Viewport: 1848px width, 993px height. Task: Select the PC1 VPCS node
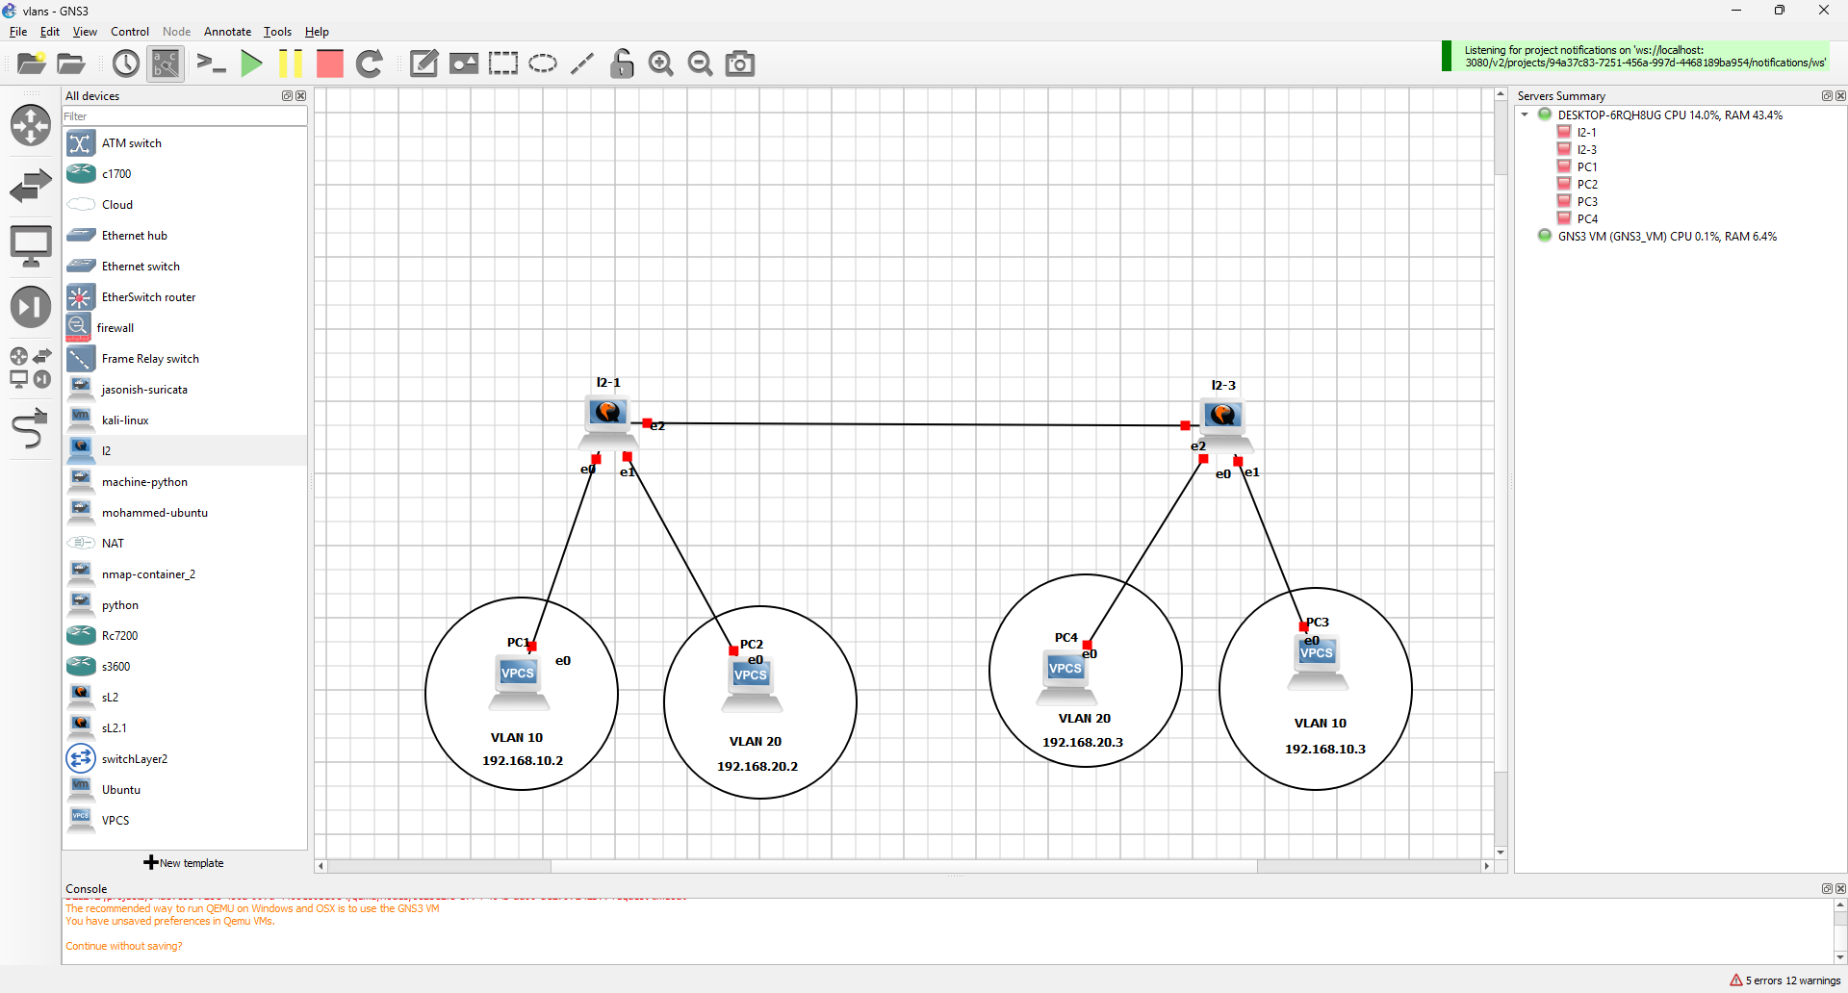(519, 682)
